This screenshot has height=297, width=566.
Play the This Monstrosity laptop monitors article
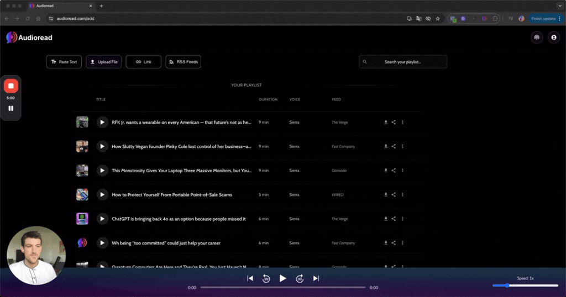pos(102,171)
